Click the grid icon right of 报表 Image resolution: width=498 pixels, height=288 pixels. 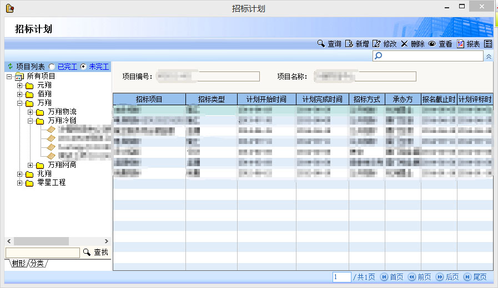pos(488,44)
